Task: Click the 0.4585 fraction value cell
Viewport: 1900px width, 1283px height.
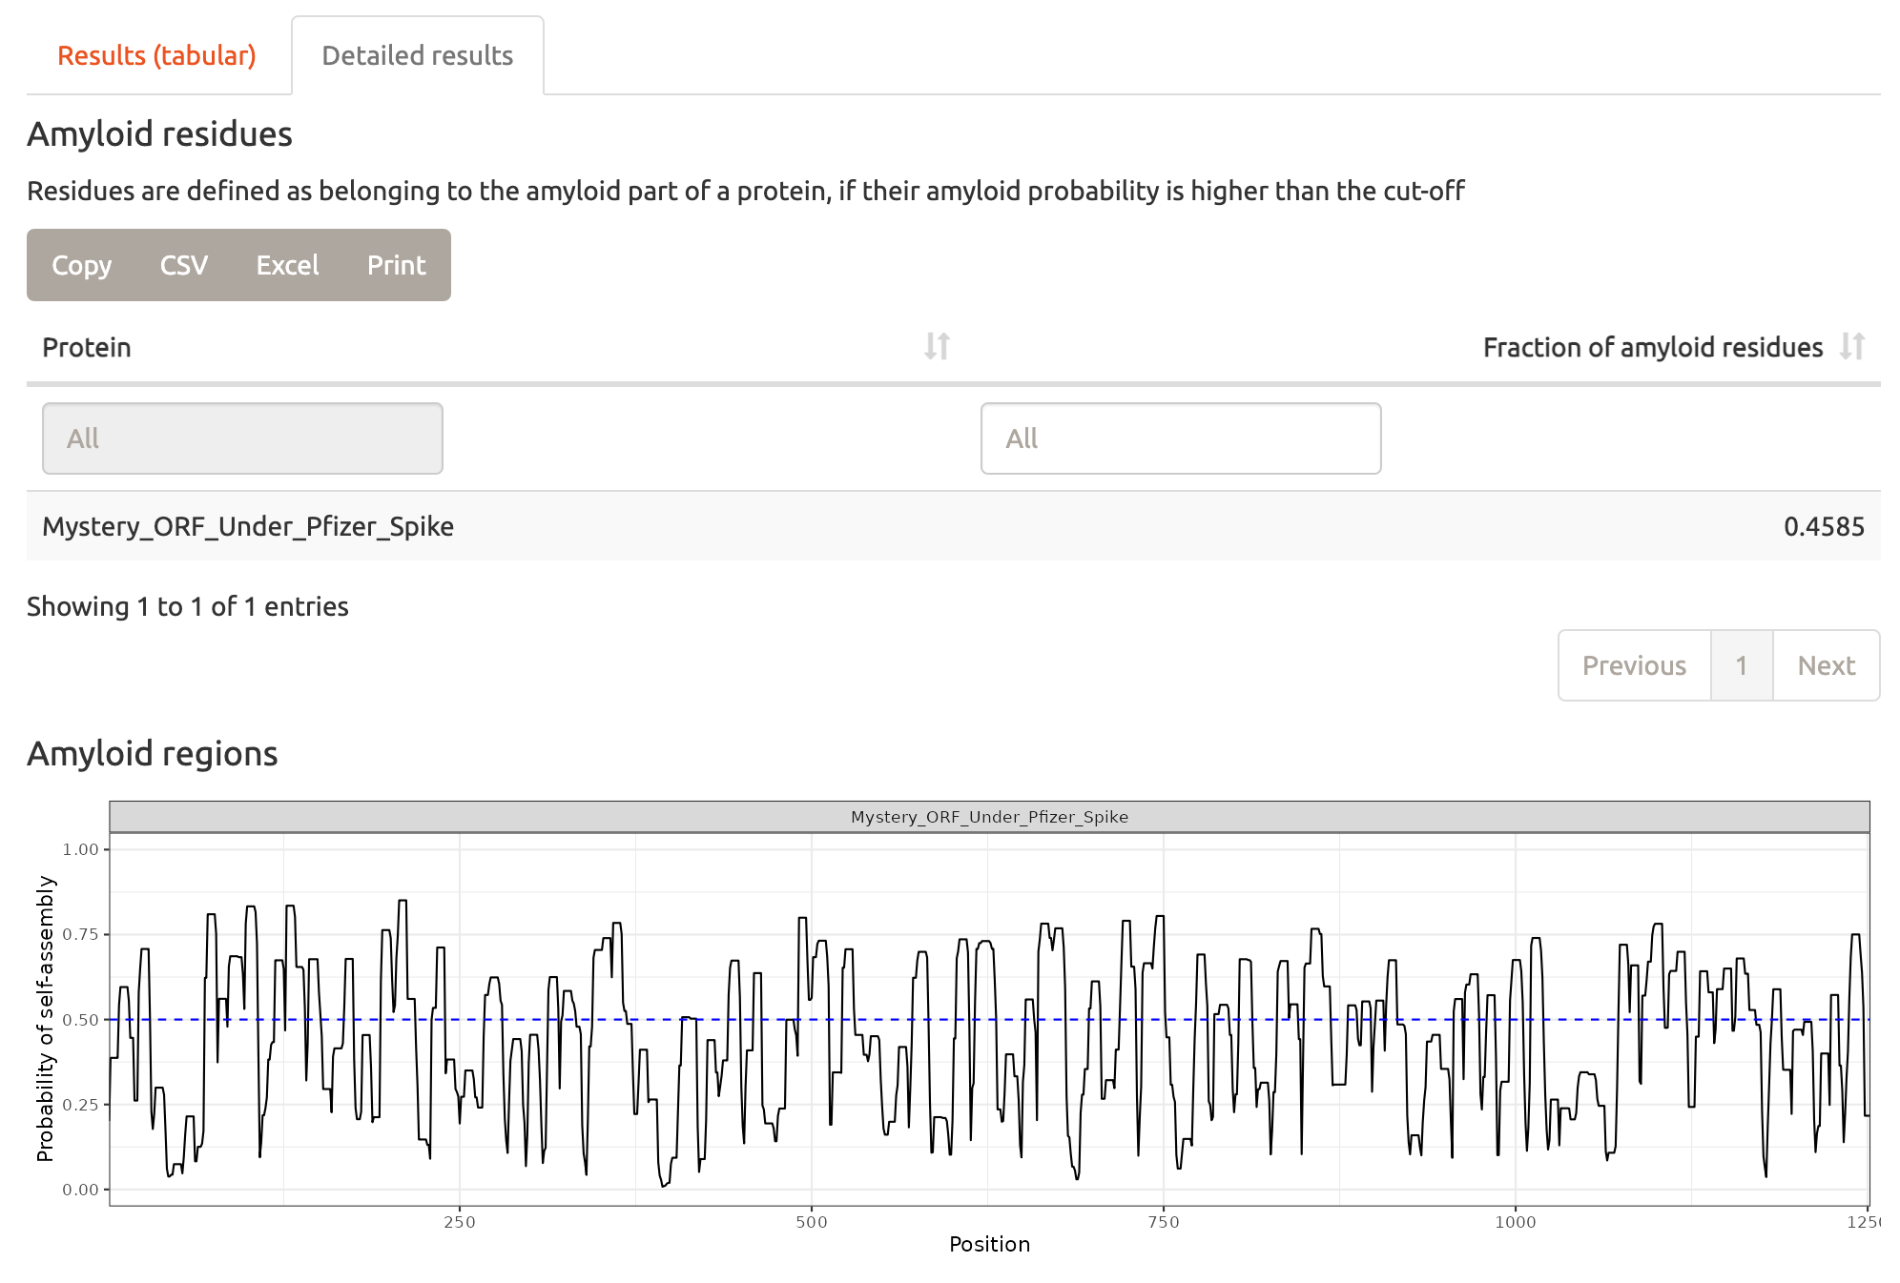Action: 1823,526
